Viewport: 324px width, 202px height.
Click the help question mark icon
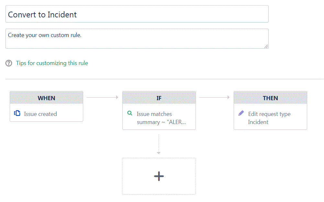click(x=9, y=63)
